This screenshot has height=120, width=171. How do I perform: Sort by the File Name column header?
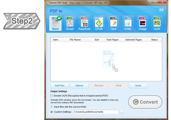[75, 40]
